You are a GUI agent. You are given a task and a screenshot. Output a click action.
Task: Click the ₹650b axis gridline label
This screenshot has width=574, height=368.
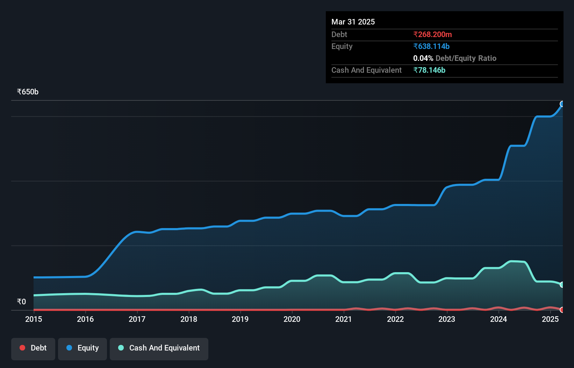coord(28,92)
